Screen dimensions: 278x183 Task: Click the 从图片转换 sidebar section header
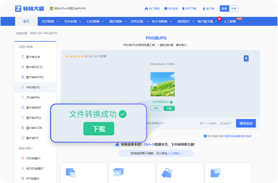click(x=25, y=47)
